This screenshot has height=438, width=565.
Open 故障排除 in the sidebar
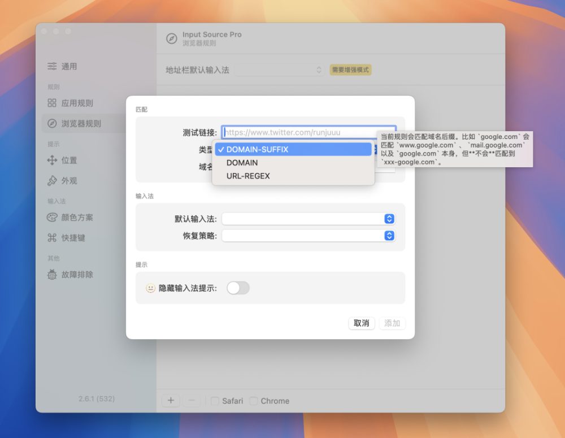[77, 274]
